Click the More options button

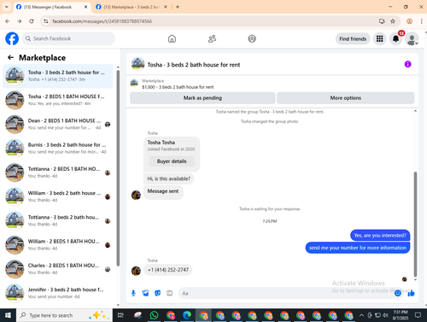point(346,98)
